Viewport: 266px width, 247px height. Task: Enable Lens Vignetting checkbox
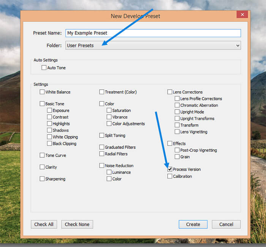coord(177,131)
